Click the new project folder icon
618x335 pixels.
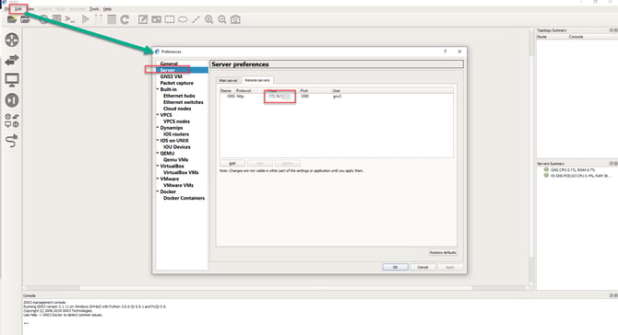click(12, 19)
